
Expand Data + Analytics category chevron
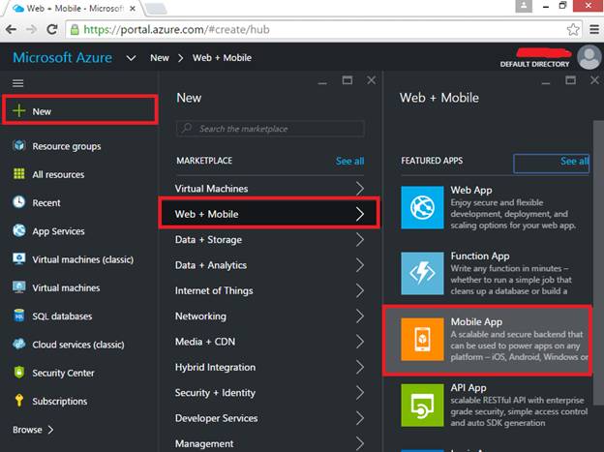360,265
